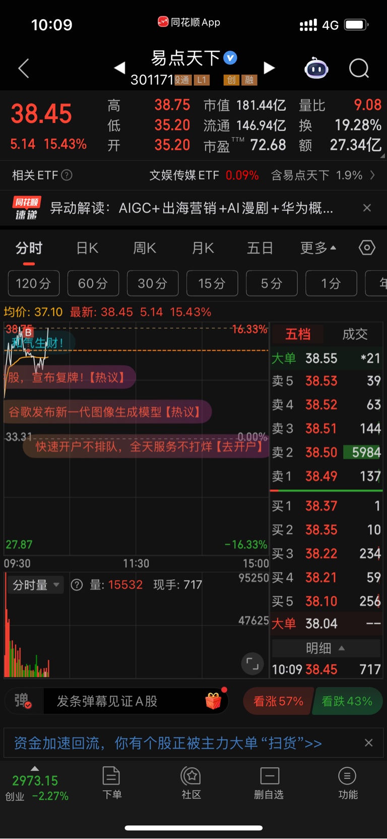The width and height of the screenshot is (387, 839).
Task: Tap the 创 board badge
Action: 231,80
